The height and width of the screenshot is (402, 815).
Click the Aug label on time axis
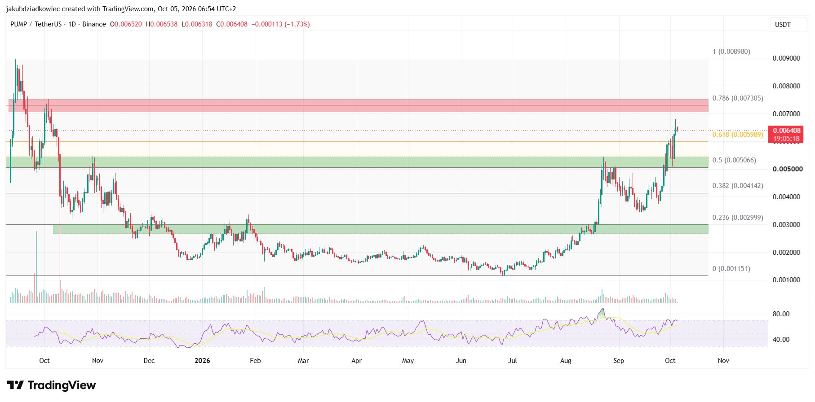pos(566,361)
